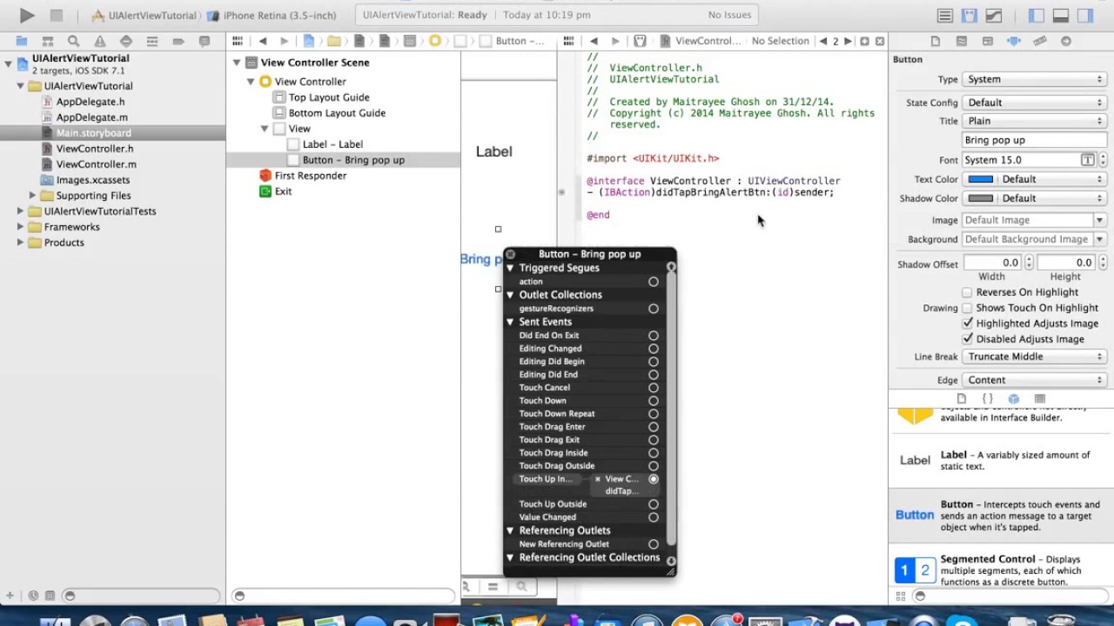
Task: Show the Project navigator folder icon
Action: click(x=22, y=41)
